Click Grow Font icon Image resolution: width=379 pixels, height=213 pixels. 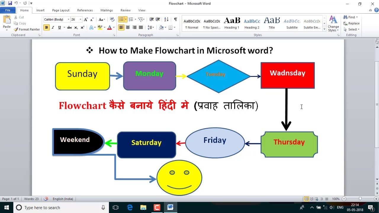[86, 20]
